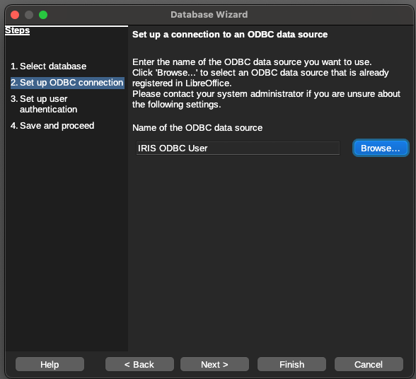Select step 2 Set up ODBC connection

[x=67, y=83]
